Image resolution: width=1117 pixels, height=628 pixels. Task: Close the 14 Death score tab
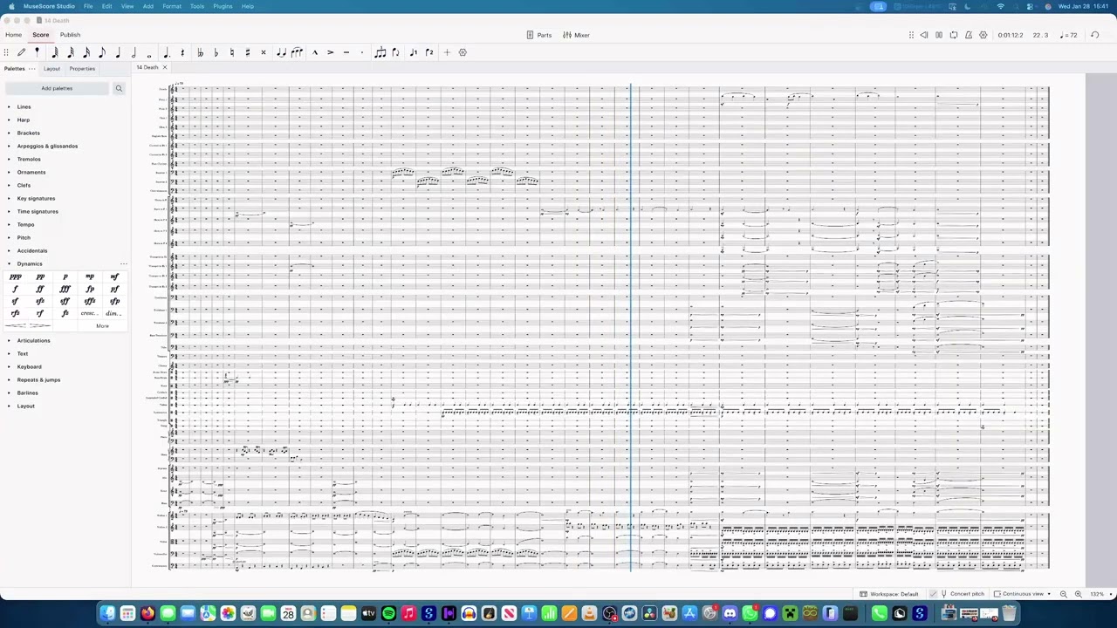click(164, 67)
